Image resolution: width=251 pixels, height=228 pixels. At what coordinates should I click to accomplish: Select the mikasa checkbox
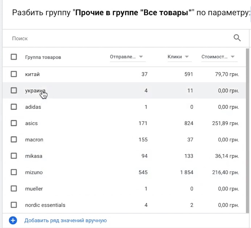[14, 156]
